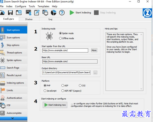Open the Help menu
The width and height of the screenshot is (153, 122).
[x=54, y=6]
